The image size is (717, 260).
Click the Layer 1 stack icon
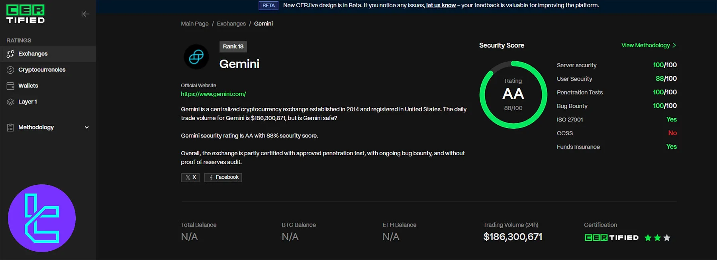(10, 102)
